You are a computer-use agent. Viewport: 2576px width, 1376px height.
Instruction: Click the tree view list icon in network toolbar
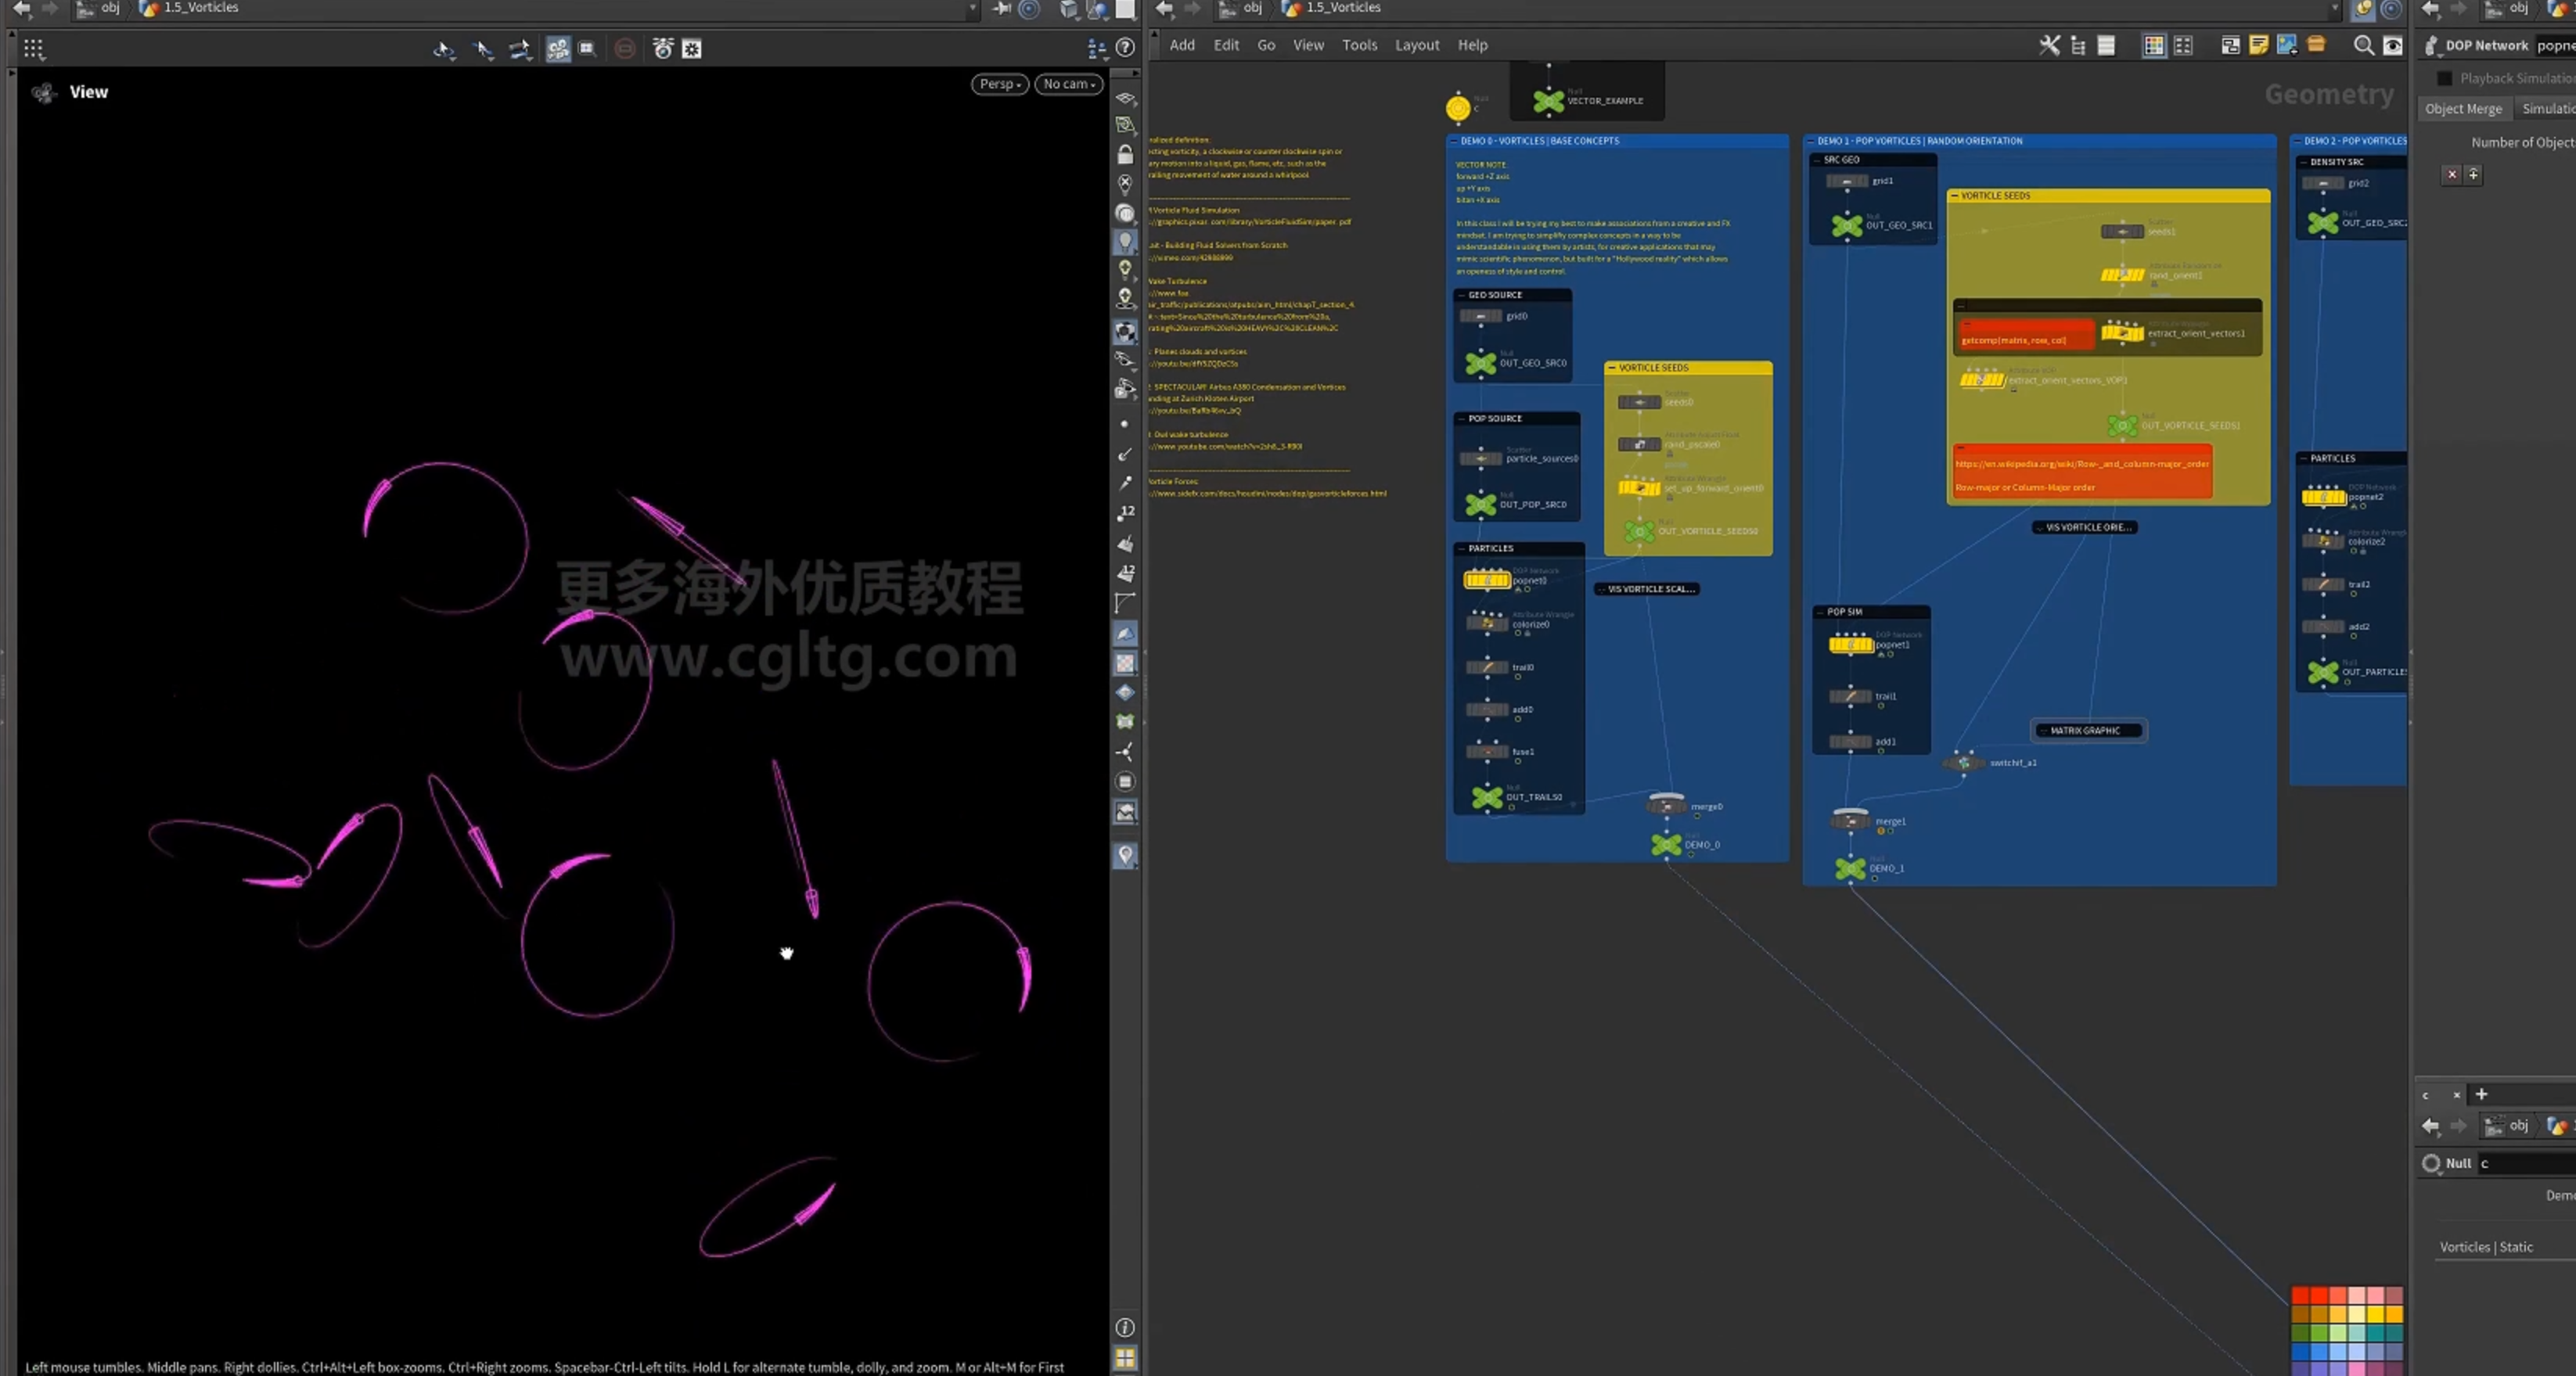coord(2078,45)
